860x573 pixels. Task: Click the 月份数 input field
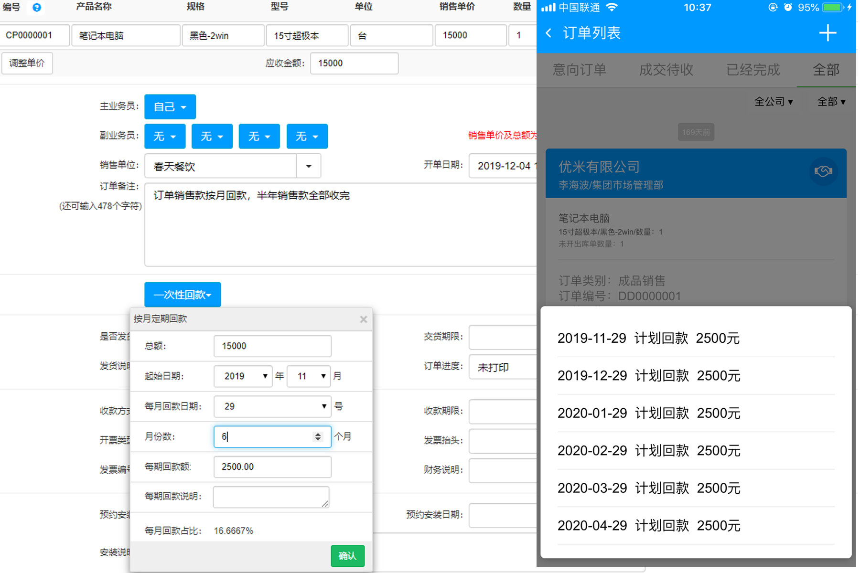pos(272,436)
